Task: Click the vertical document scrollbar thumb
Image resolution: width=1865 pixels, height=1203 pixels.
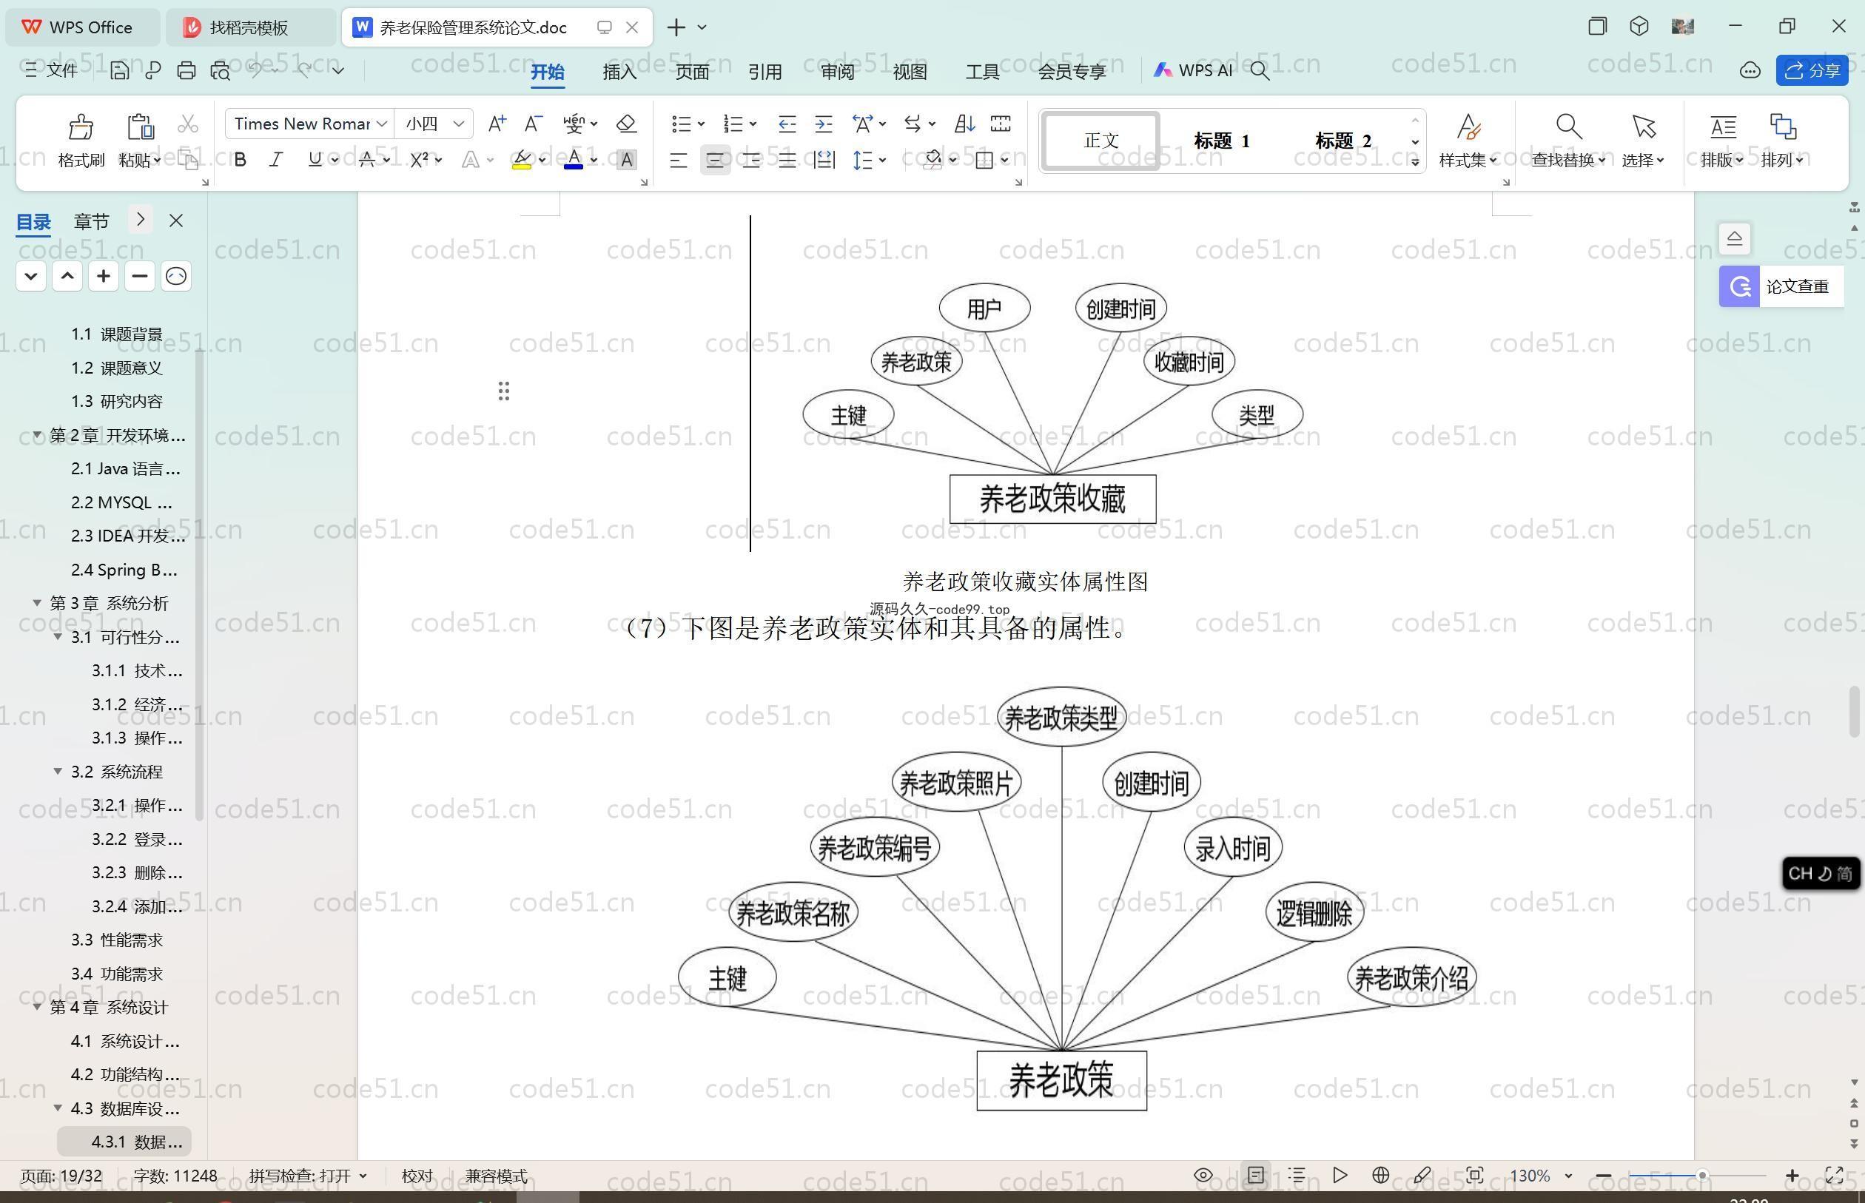Action: pyautogui.click(x=1854, y=712)
